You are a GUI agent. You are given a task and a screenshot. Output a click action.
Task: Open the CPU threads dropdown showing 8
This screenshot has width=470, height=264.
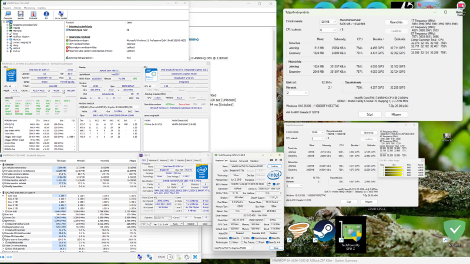click(328, 30)
